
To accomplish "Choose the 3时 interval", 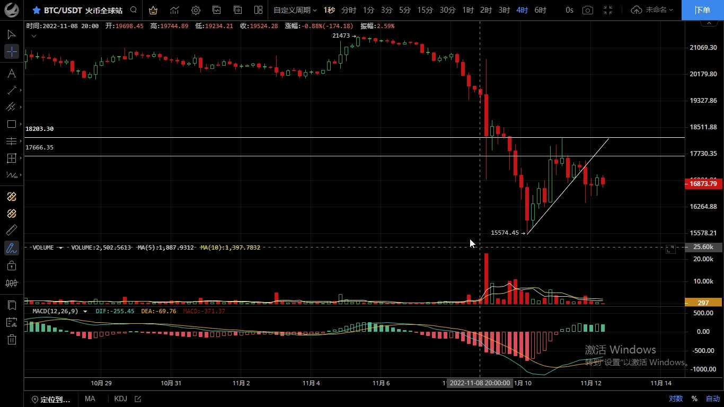I will 504,10.
